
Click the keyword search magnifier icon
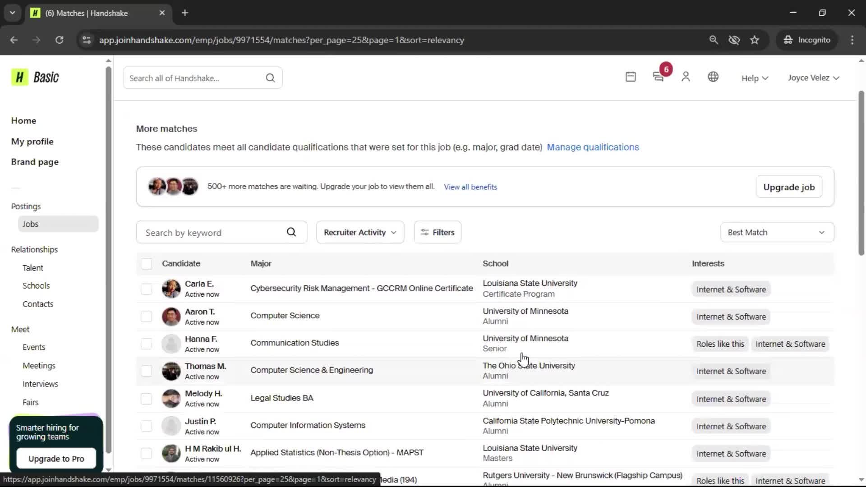pyautogui.click(x=291, y=232)
